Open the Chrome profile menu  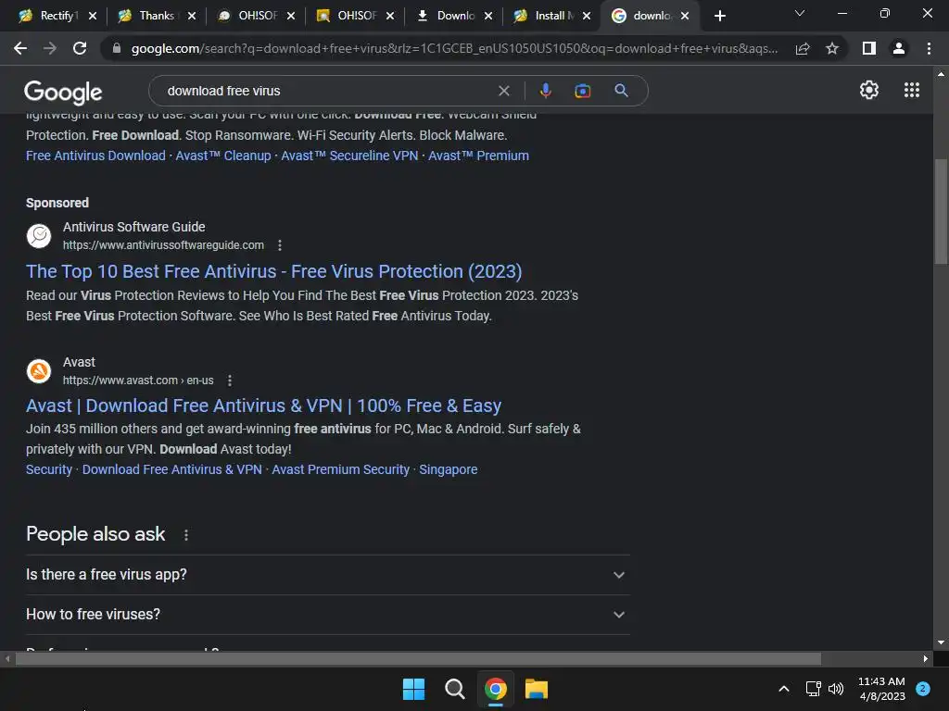tap(899, 48)
